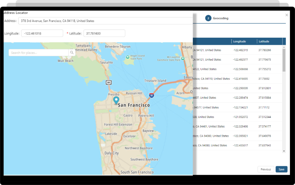Select latitude cell 37.649078
The height and width of the screenshot is (185, 295).
pyautogui.click(x=264, y=136)
